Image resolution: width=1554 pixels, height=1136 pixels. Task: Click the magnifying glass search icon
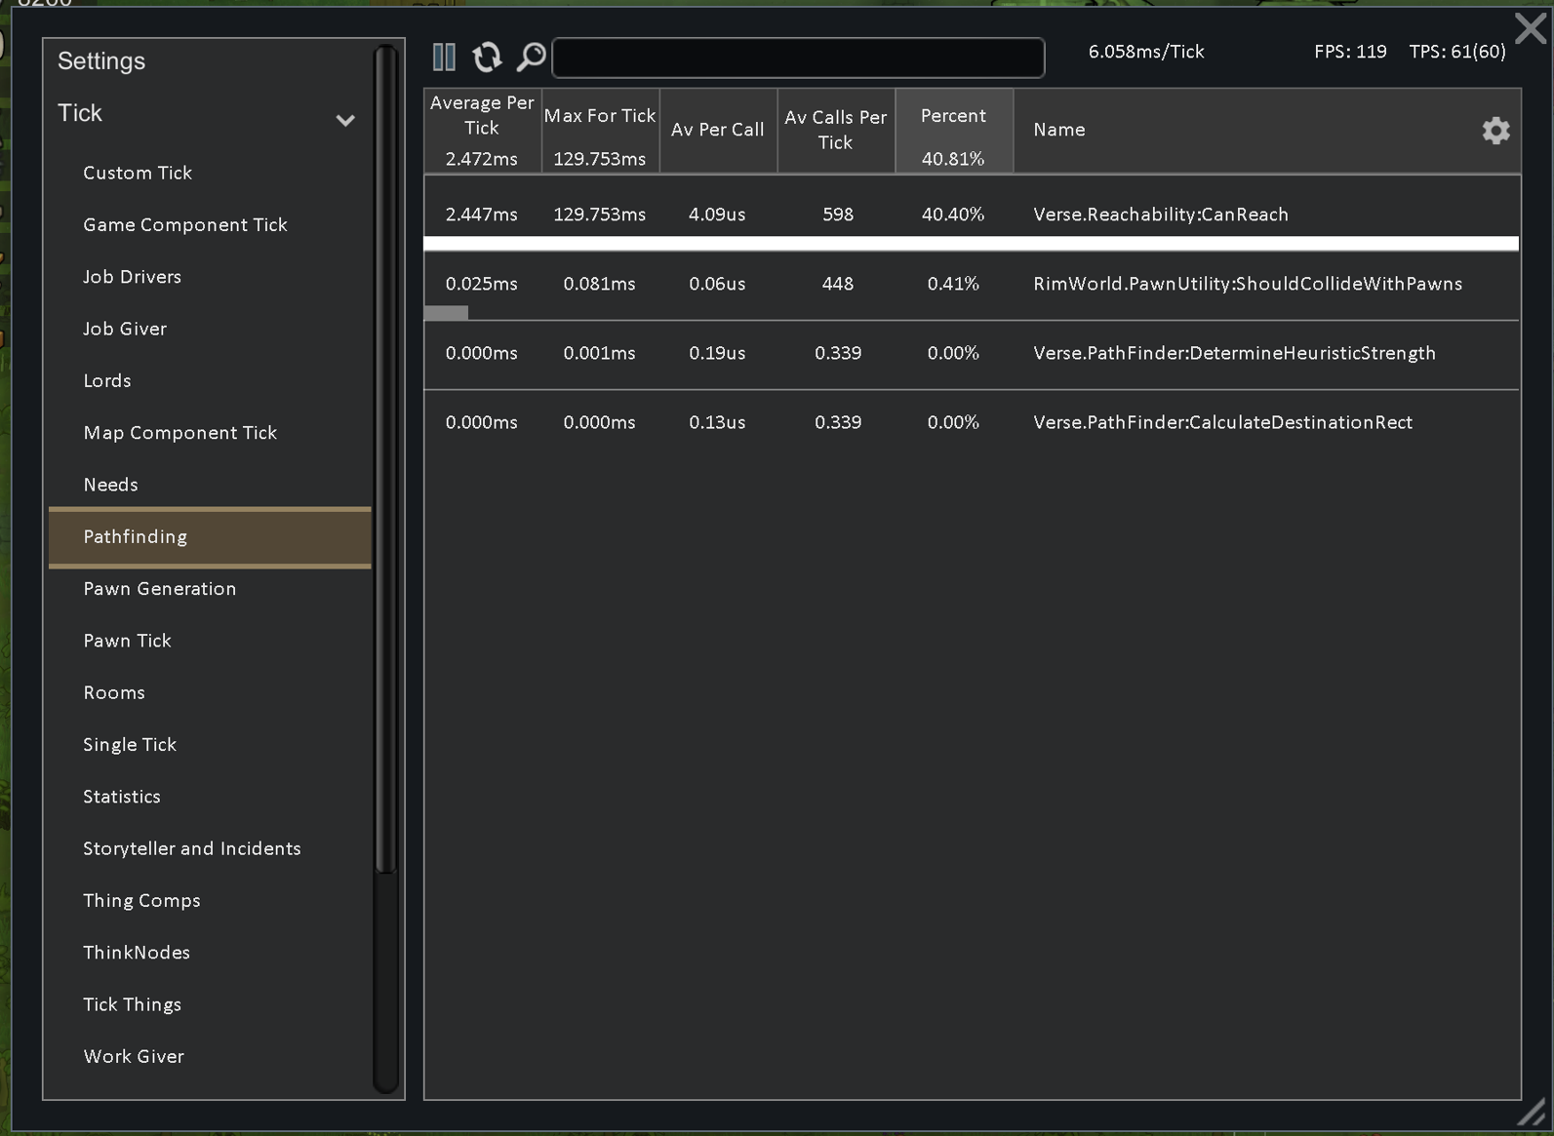click(x=532, y=57)
